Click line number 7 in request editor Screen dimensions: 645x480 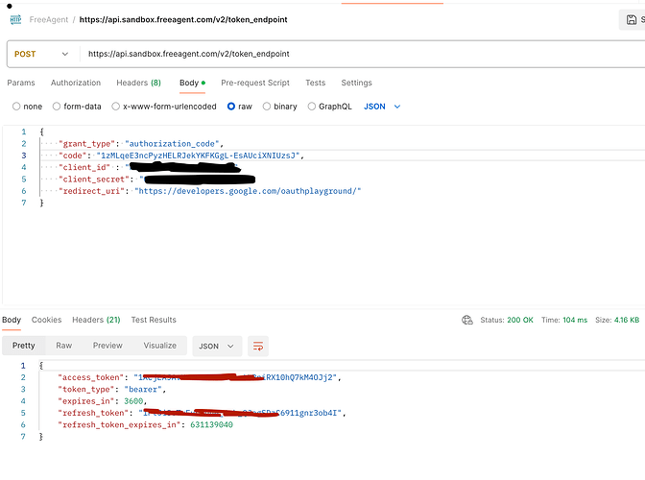click(24, 203)
